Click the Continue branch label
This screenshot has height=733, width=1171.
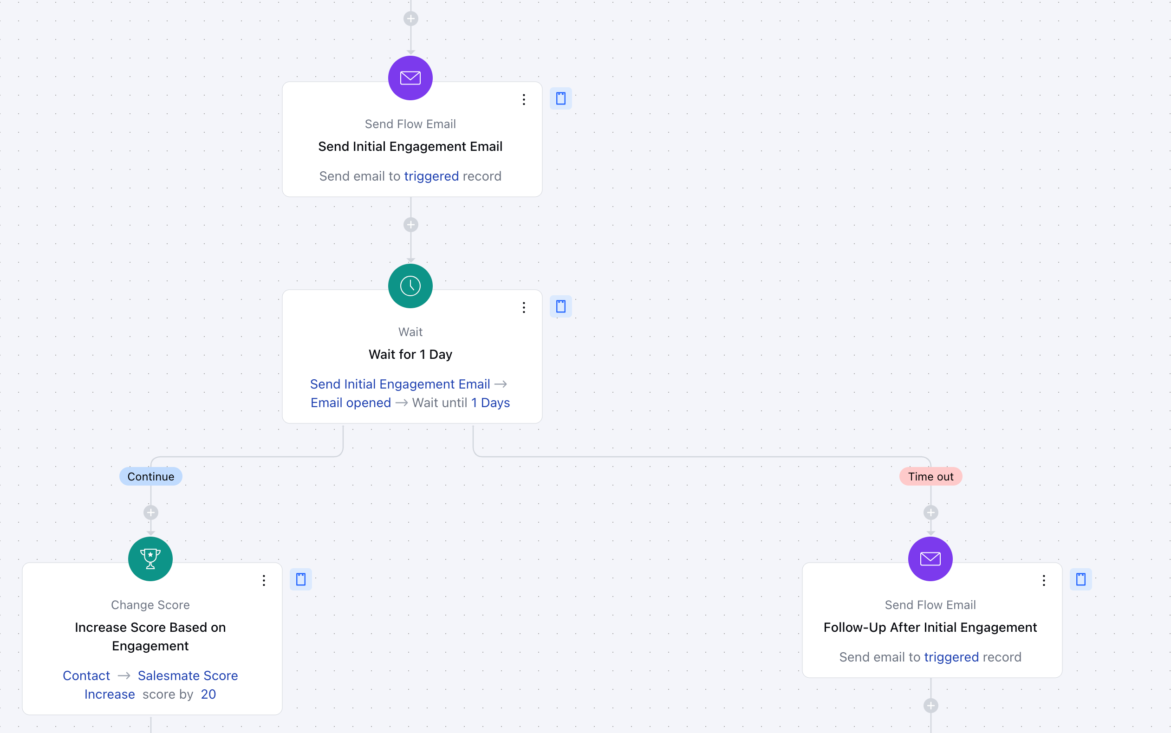click(151, 477)
